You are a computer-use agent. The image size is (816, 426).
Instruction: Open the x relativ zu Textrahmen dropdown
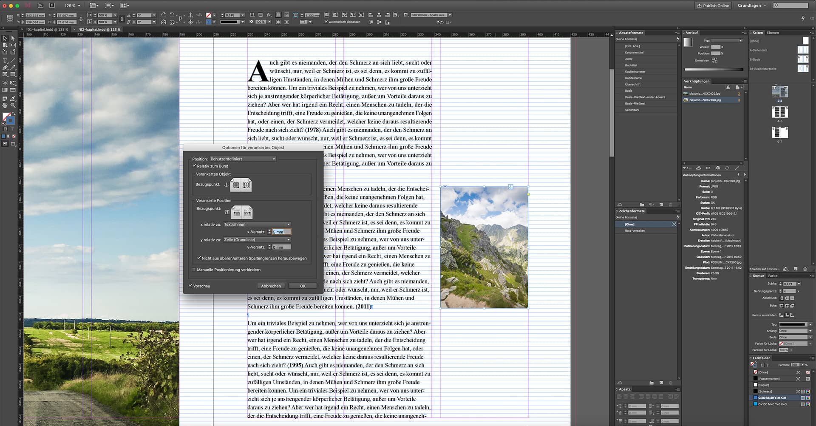pyautogui.click(x=257, y=224)
